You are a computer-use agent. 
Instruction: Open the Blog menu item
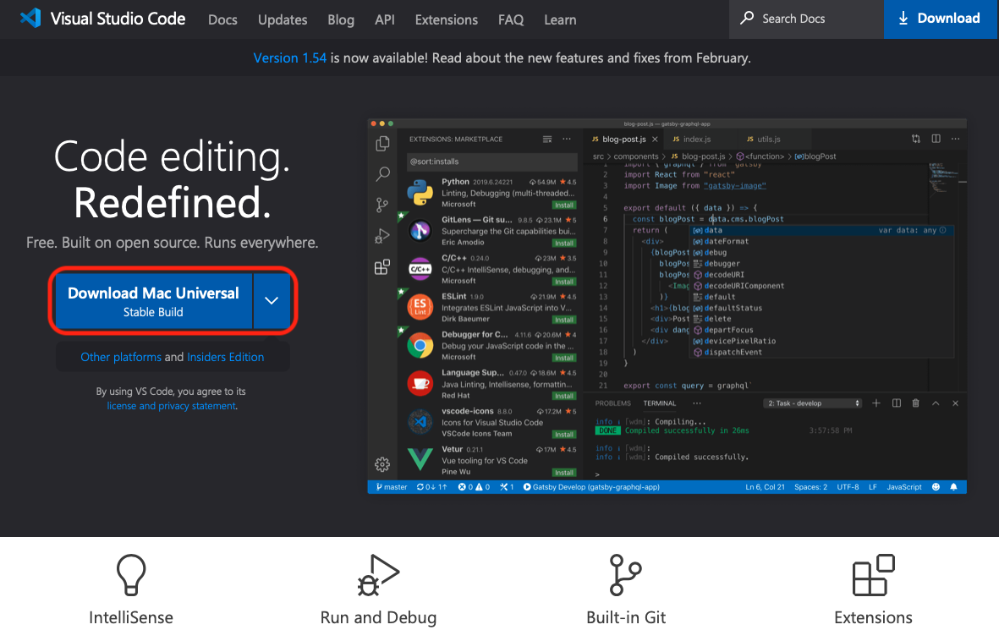click(341, 19)
